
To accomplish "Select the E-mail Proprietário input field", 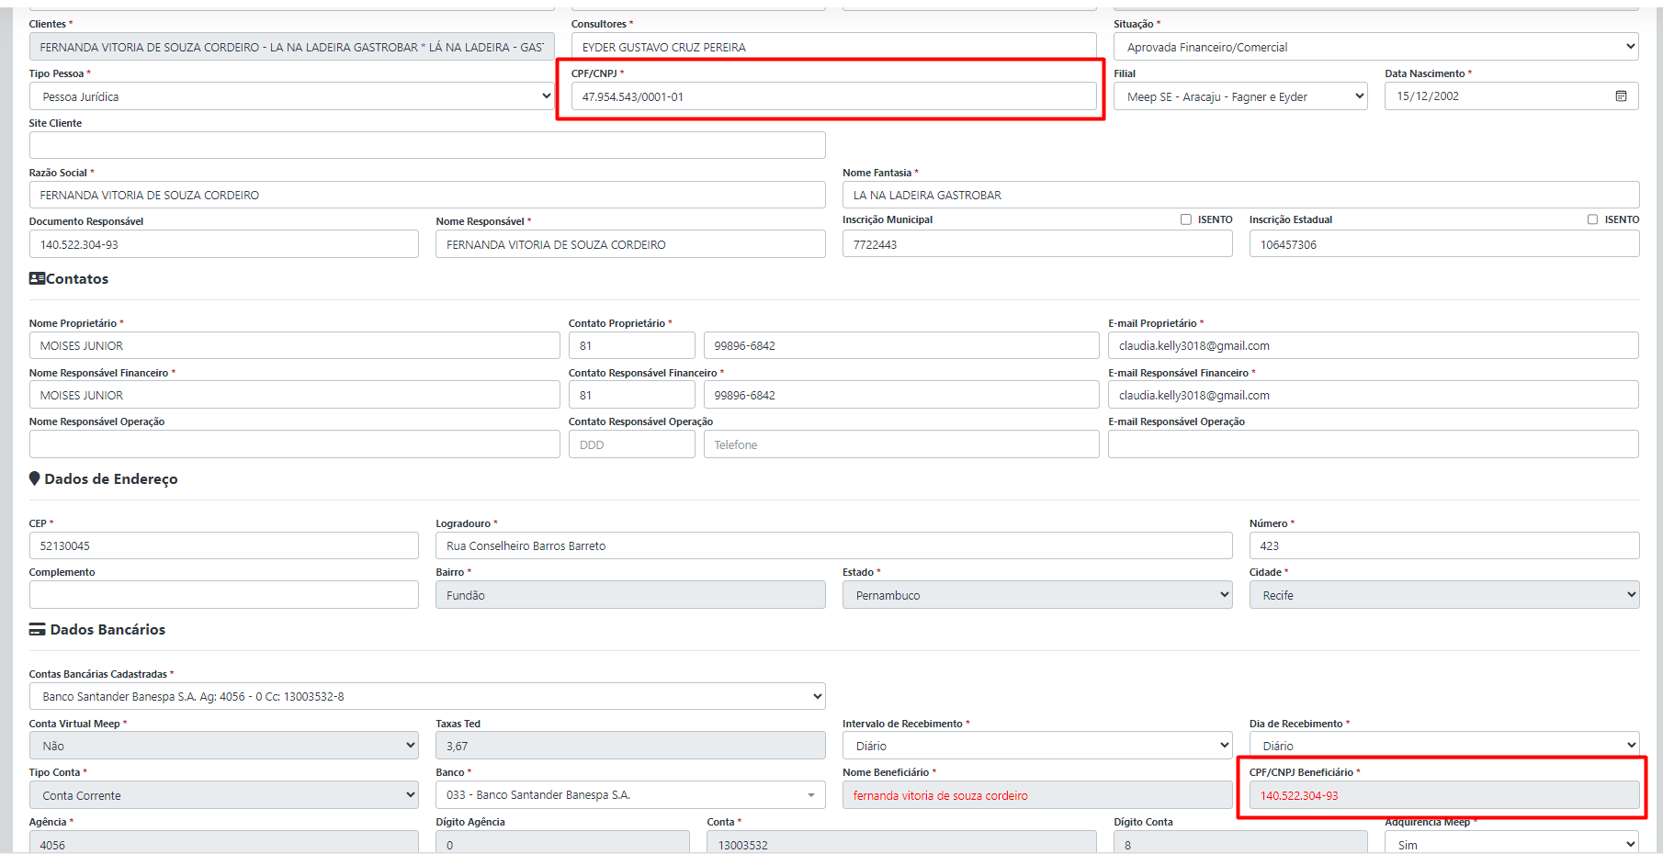I will [x=1373, y=345].
